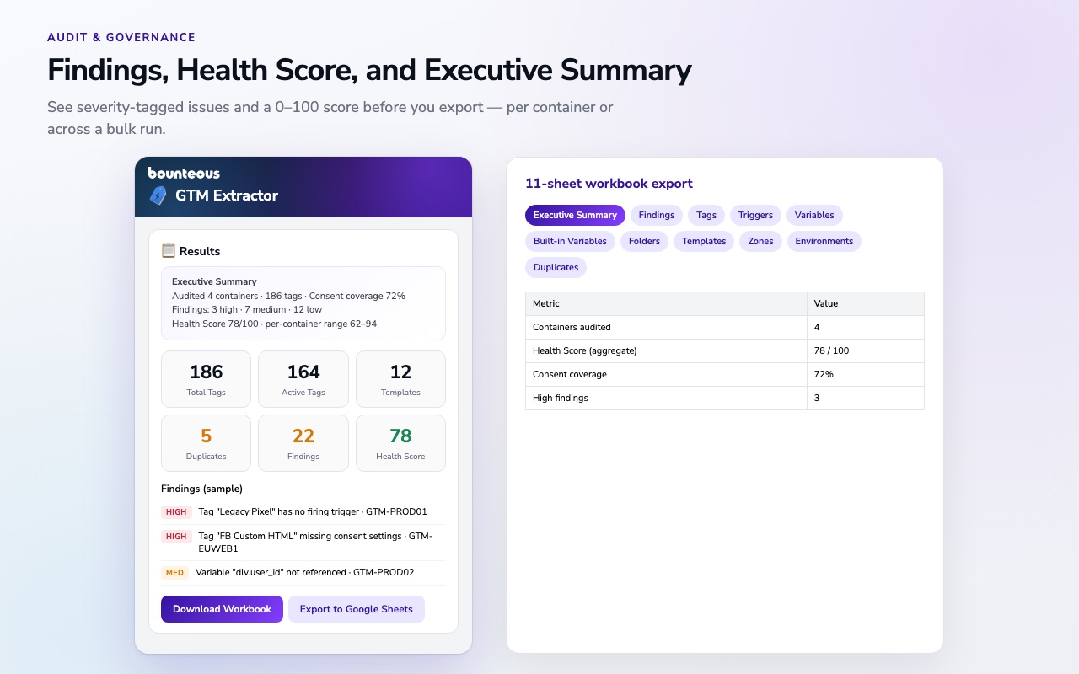1079x674 pixels.
Task: Click the 5 Duplicates stat card
Action: [x=206, y=443]
